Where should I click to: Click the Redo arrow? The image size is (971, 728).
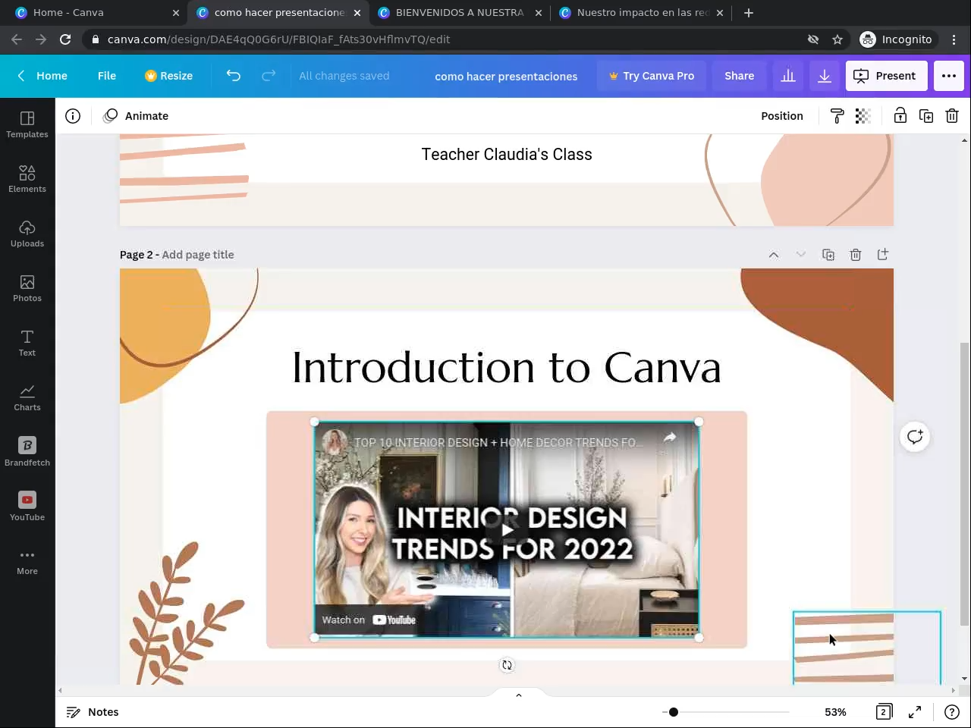coord(269,76)
